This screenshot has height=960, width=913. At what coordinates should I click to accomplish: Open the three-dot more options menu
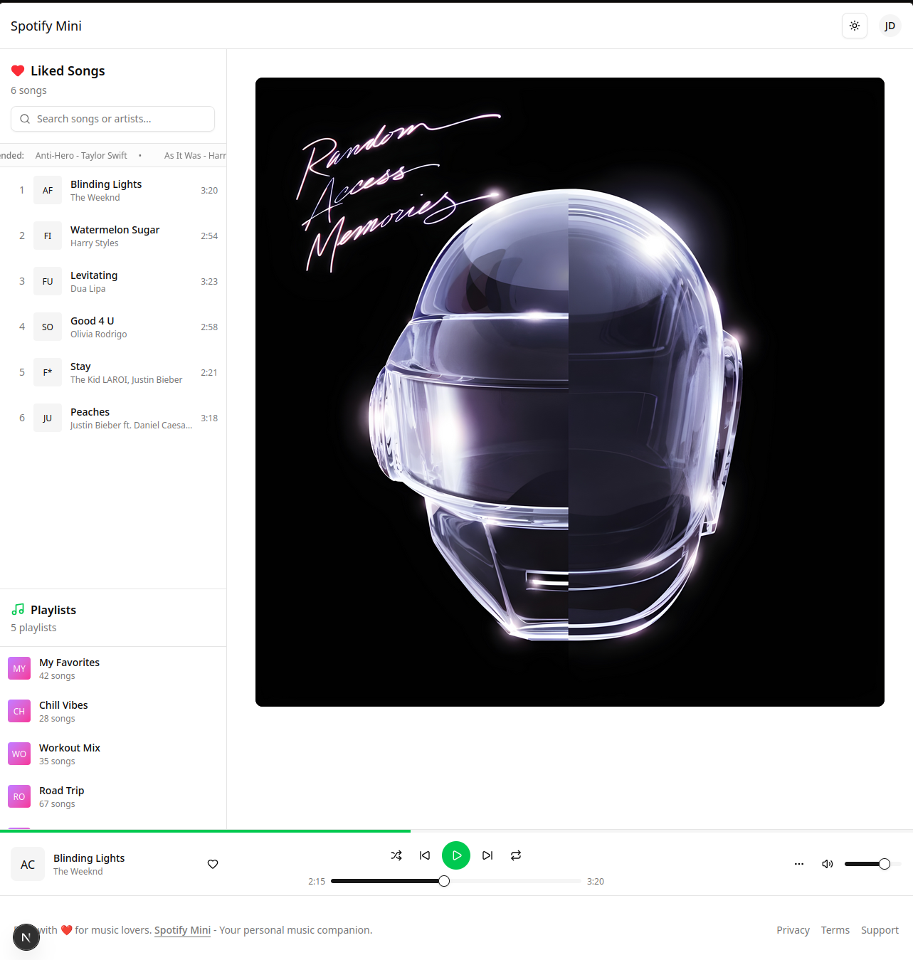[x=799, y=864]
